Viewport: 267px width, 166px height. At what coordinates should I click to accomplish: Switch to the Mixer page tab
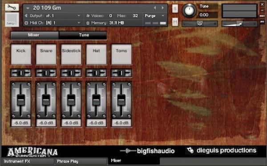coord(35,35)
